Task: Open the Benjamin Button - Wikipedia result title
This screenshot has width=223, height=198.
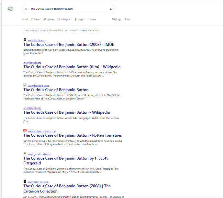Action: click(67, 112)
